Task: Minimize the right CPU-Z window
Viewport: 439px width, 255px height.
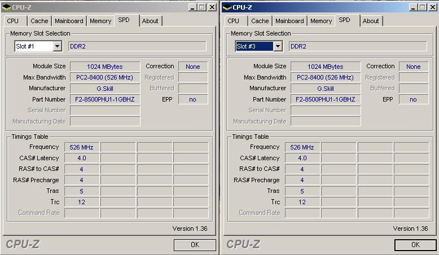Action: (412, 7)
